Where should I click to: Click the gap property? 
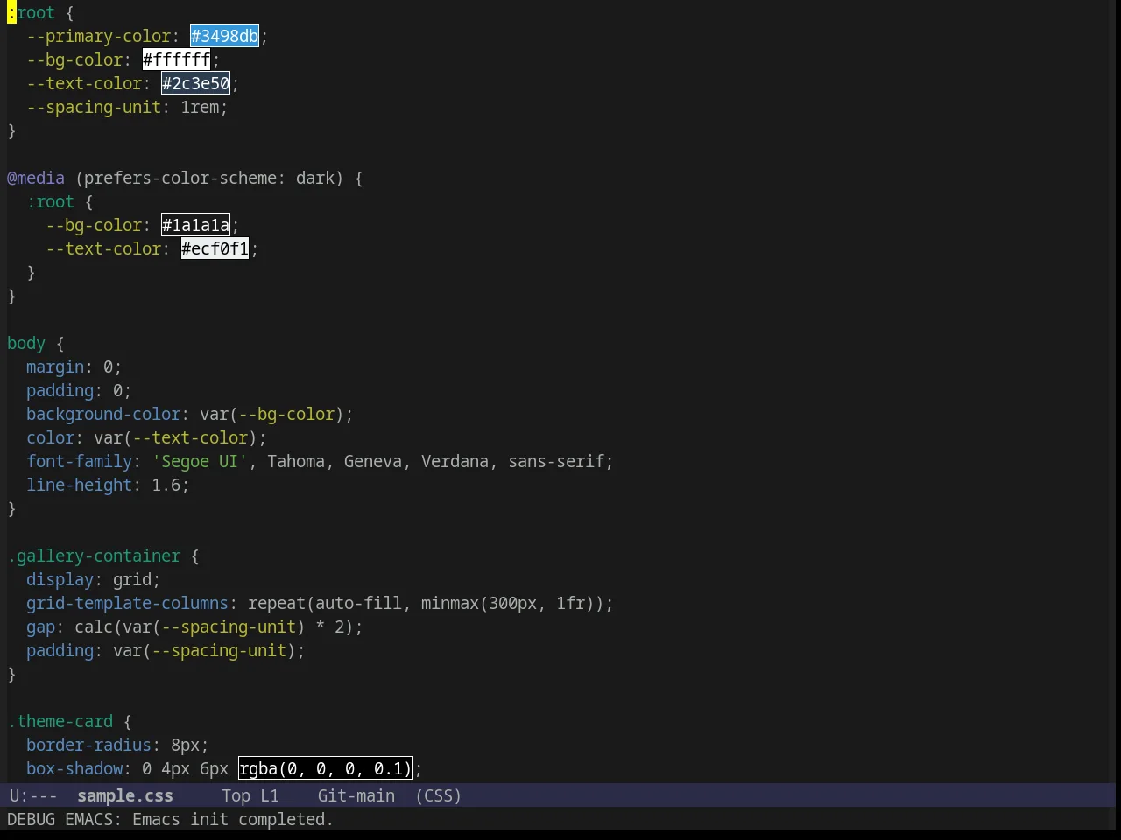click(x=40, y=626)
